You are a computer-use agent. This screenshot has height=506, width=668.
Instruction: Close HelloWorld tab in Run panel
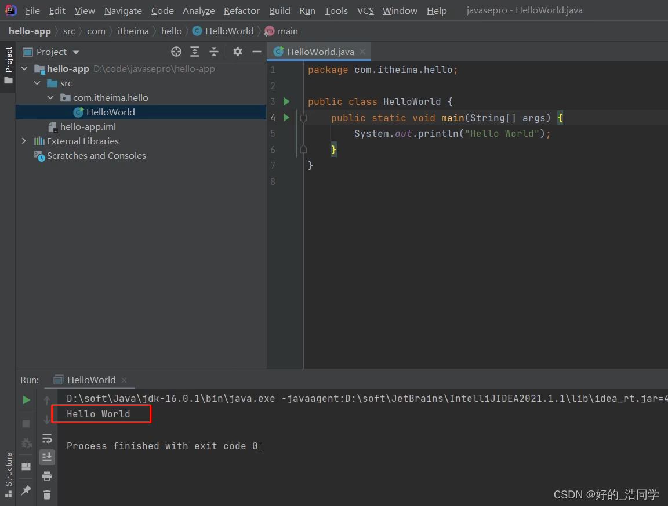[x=124, y=380]
